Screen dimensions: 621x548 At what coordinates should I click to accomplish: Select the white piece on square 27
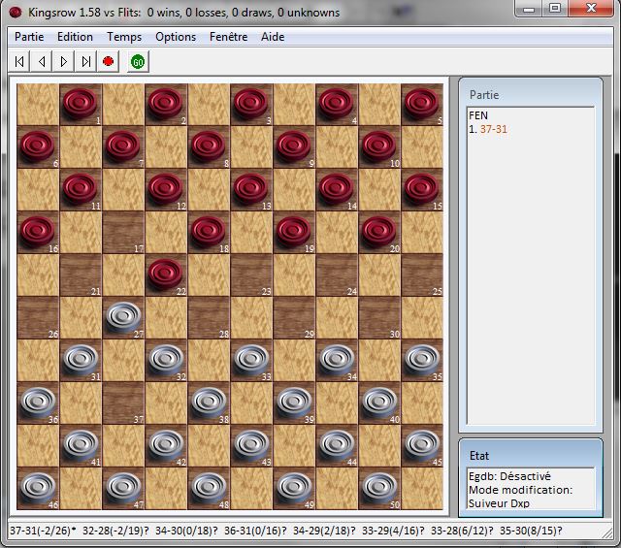tap(123, 317)
